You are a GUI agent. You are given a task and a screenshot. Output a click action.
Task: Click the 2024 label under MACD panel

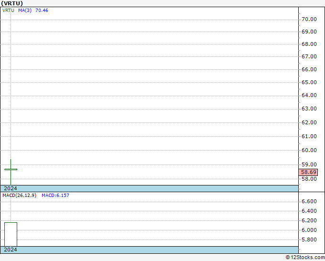click(x=11, y=250)
